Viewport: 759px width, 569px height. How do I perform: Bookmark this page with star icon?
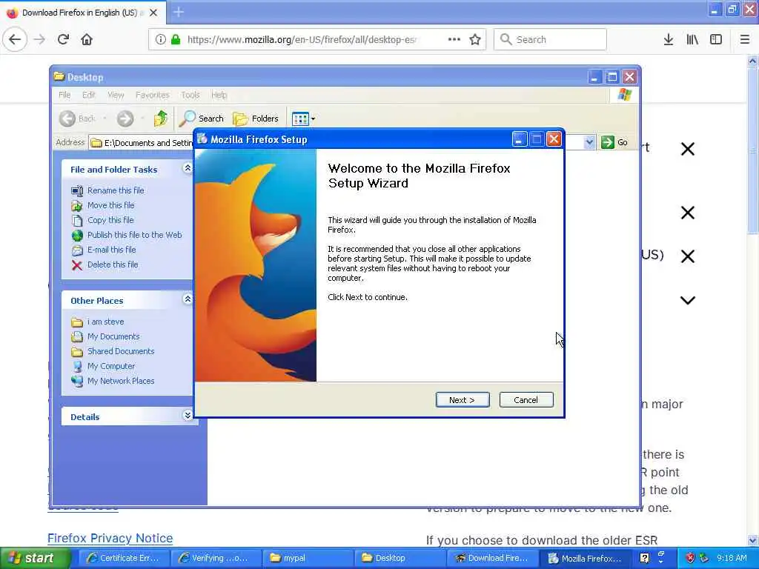[x=475, y=39]
